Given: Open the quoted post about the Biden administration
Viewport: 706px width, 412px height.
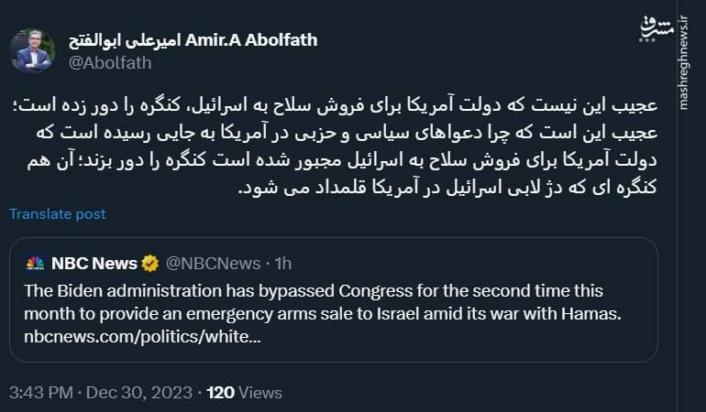Looking at the screenshot, I should coord(336,302).
